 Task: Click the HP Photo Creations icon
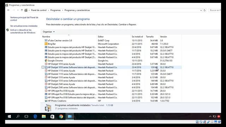tap(46, 101)
